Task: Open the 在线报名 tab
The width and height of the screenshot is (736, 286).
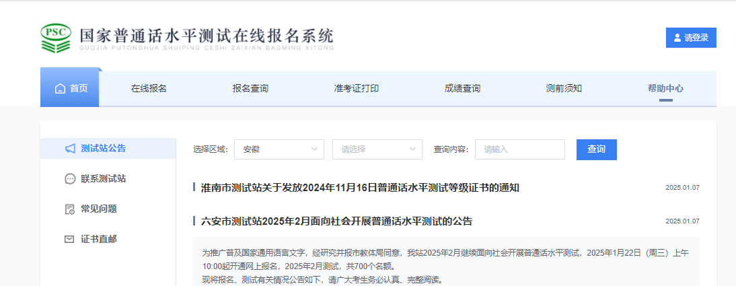Action: [149, 88]
